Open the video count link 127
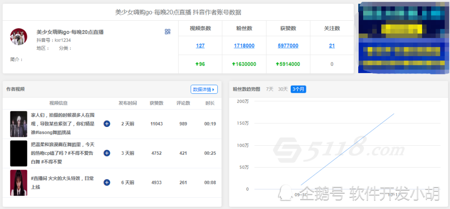 (200, 46)
